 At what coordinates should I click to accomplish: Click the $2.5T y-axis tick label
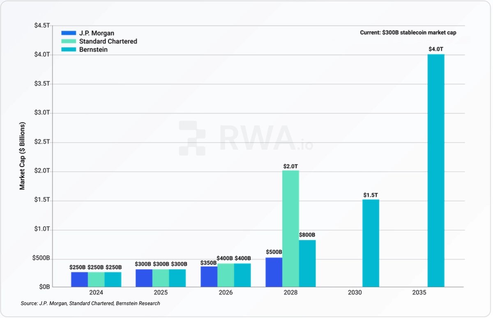pyautogui.click(x=43, y=142)
